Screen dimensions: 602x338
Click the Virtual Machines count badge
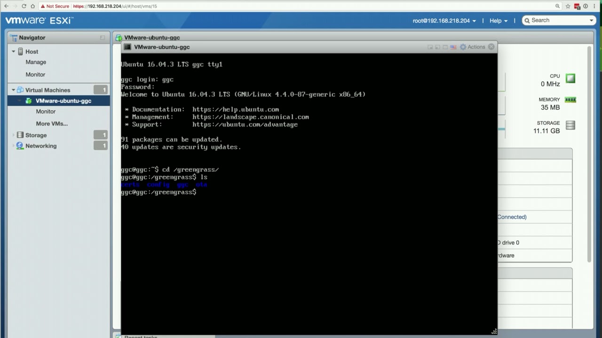[101, 90]
